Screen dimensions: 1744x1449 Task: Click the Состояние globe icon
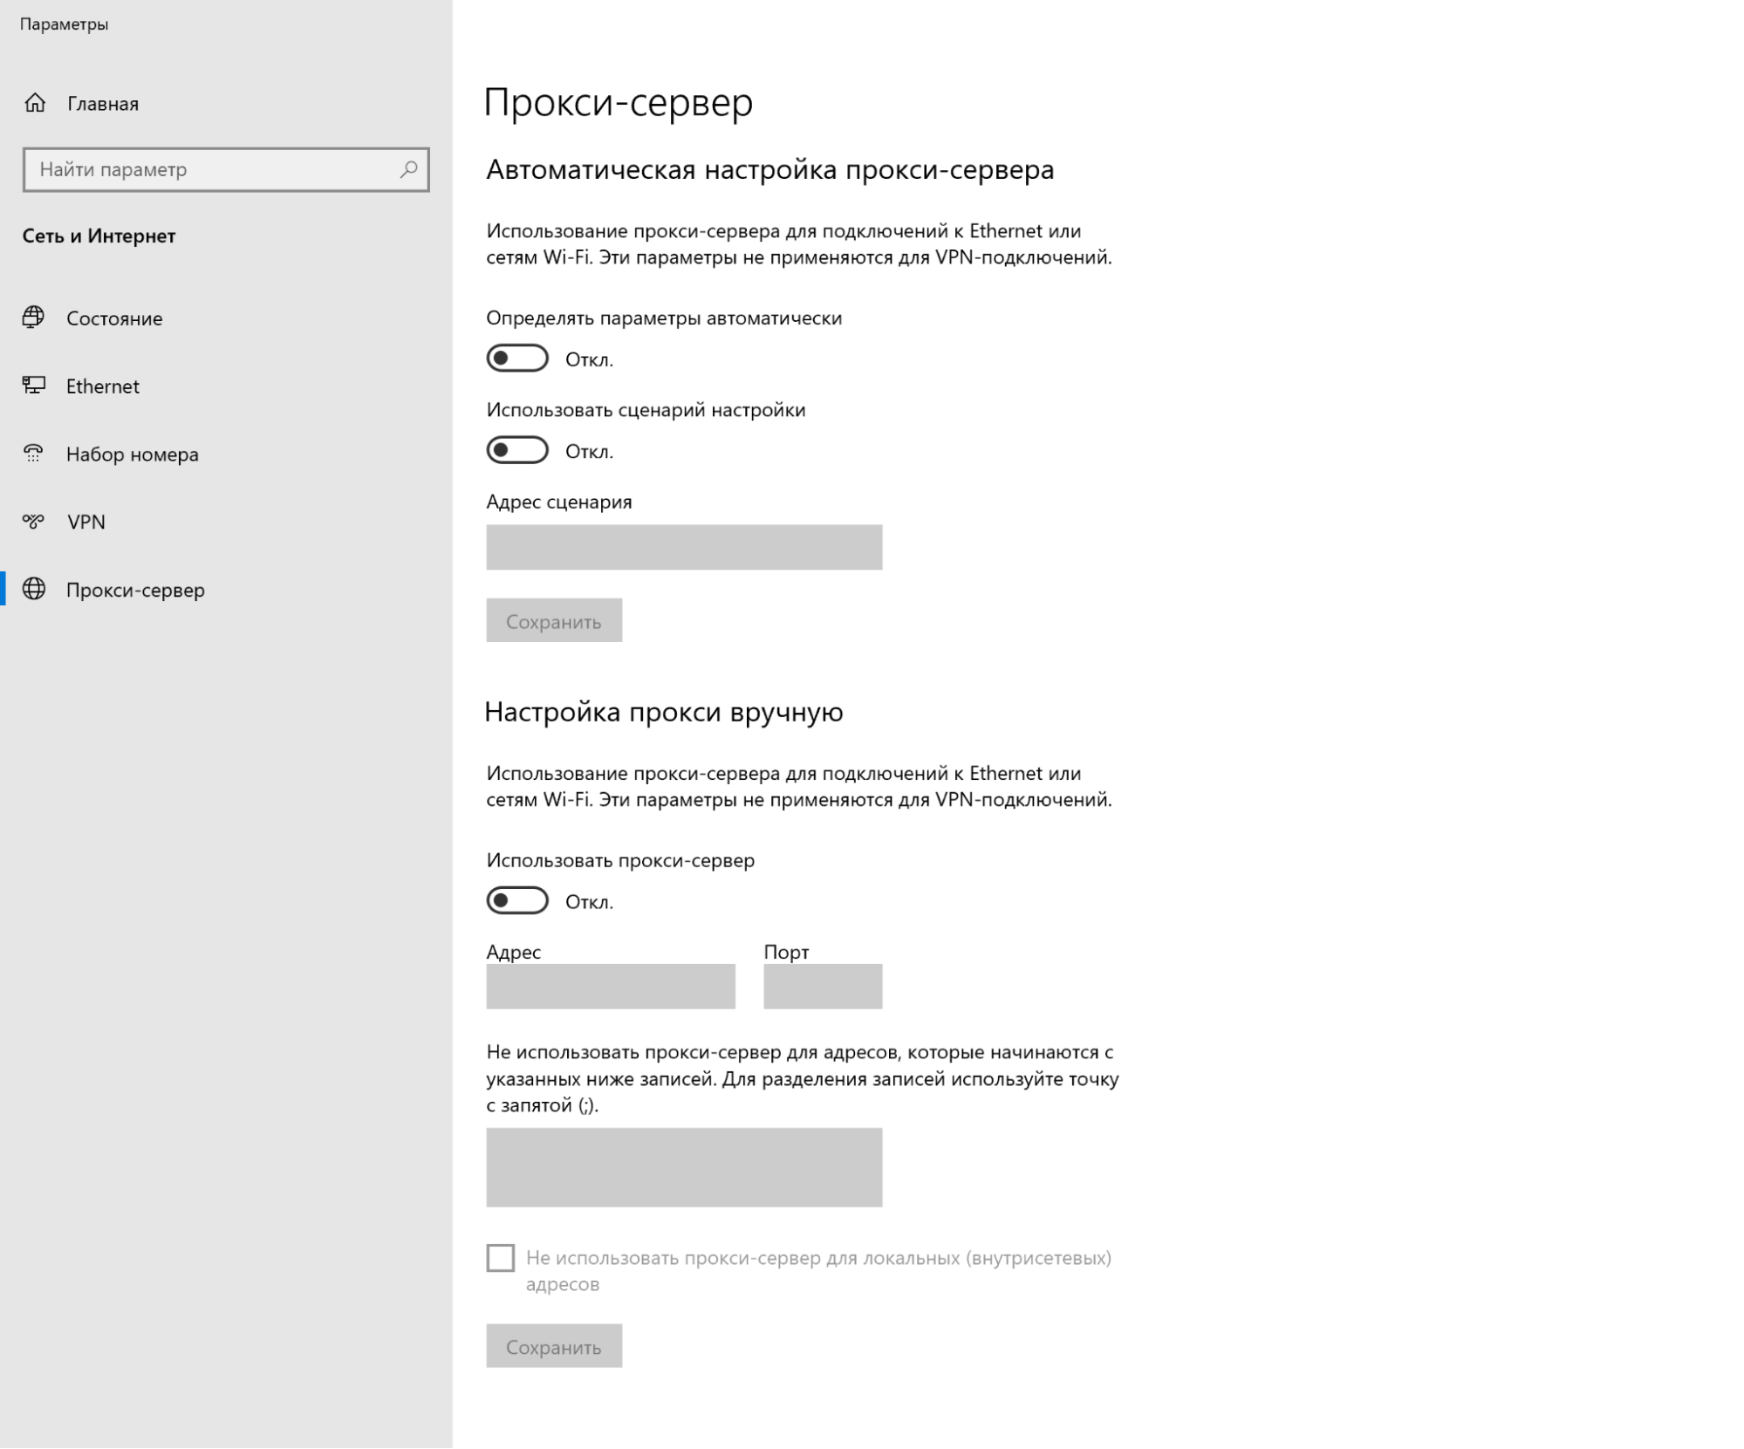coord(33,318)
